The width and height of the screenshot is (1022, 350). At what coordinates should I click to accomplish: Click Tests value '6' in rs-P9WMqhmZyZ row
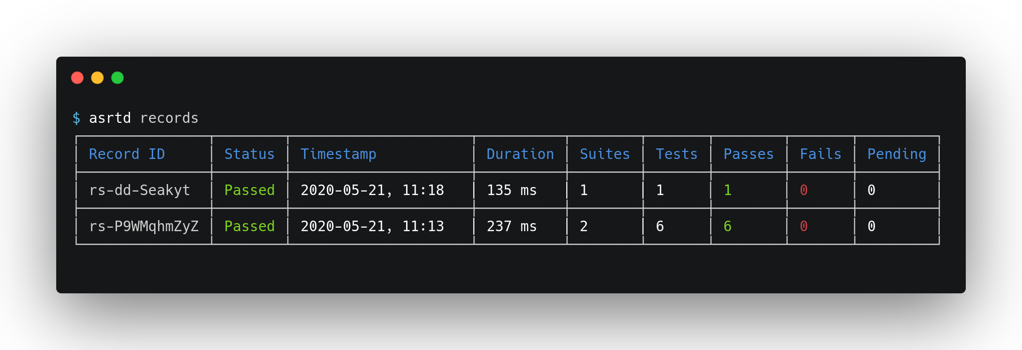pyautogui.click(x=660, y=226)
